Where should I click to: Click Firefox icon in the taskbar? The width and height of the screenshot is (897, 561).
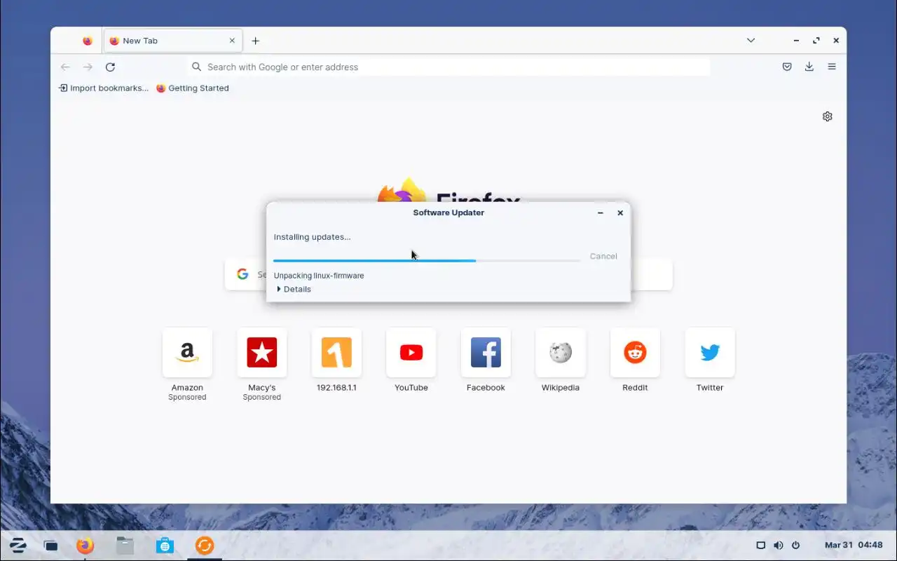click(85, 545)
